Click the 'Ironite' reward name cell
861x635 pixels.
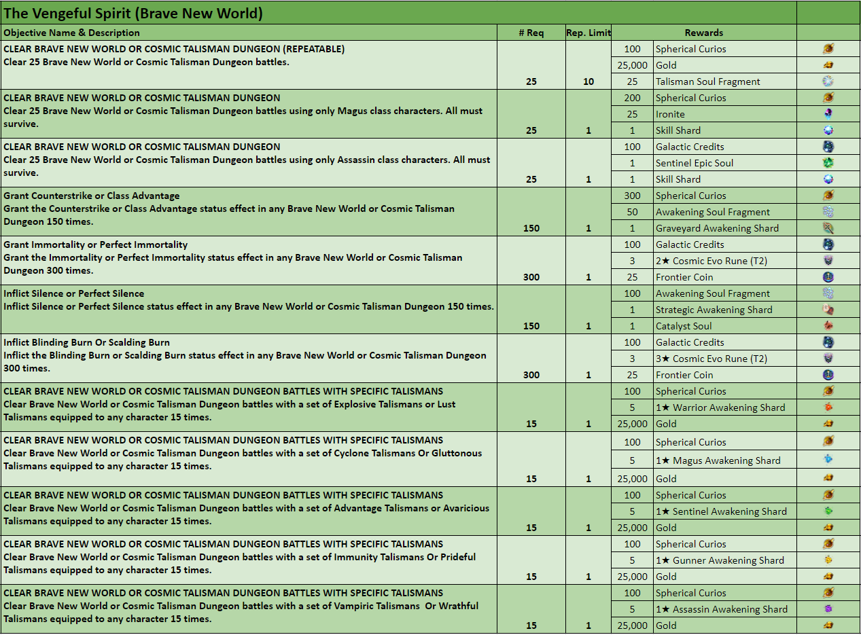tap(725, 114)
